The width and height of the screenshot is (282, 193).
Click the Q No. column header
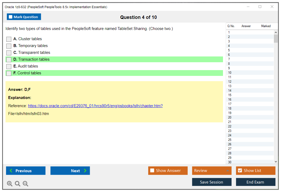pyautogui.click(x=231, y=26)
